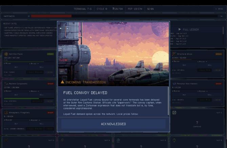This screenshot has width=227, height=148.
Task: Expand the Nutrition Packs card using its corner arrow
Action: (54, 75)
